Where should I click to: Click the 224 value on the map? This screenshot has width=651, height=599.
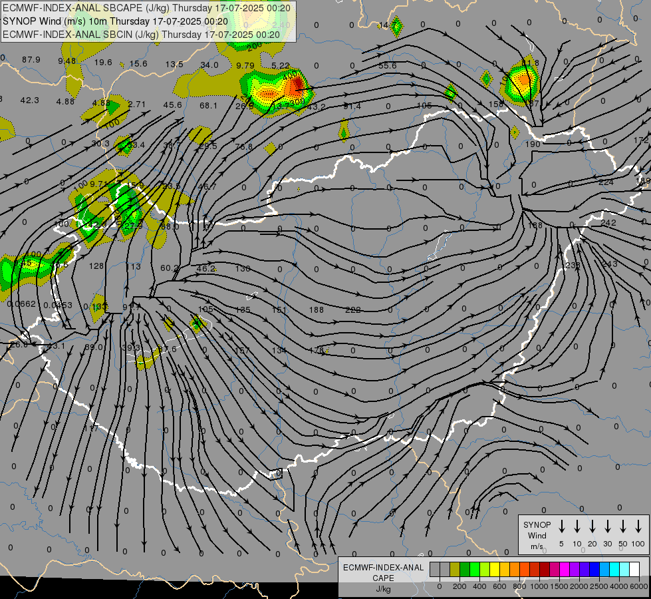[x=606, y=182]
